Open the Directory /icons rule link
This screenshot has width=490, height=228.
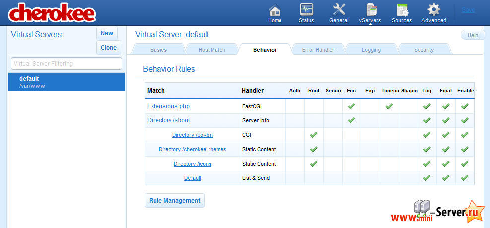(x=193, y=164)
